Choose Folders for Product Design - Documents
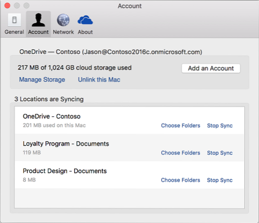 click(x=181, y=180)
